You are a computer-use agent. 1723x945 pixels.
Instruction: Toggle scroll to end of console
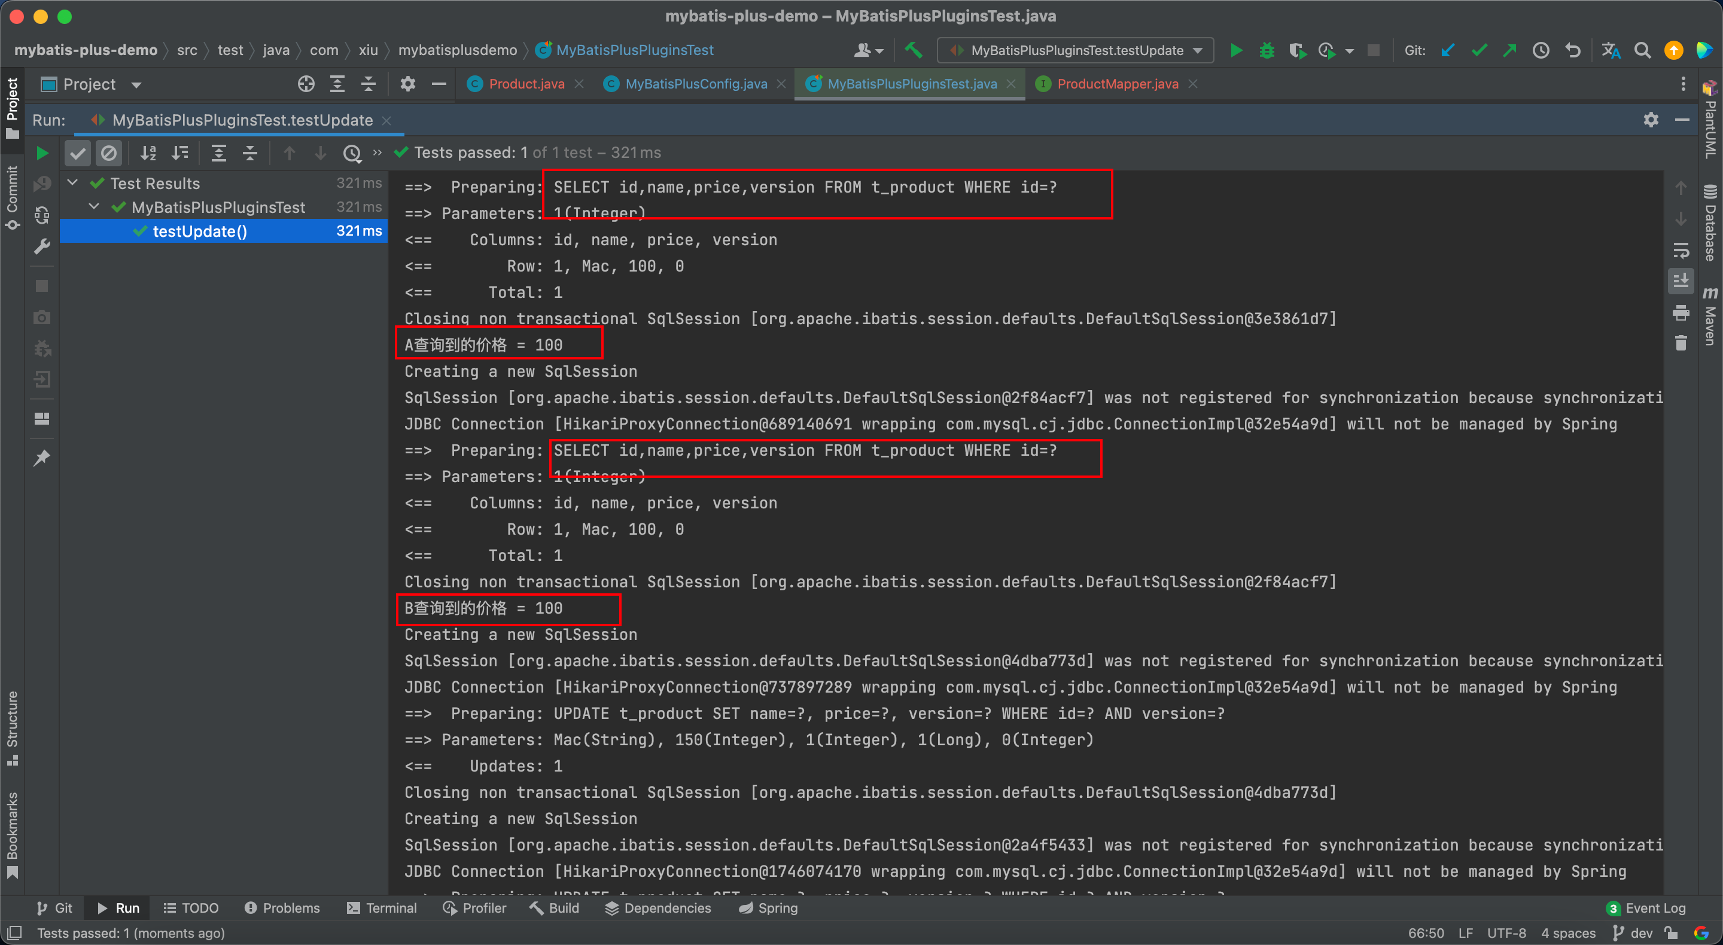pos(1681,281)
